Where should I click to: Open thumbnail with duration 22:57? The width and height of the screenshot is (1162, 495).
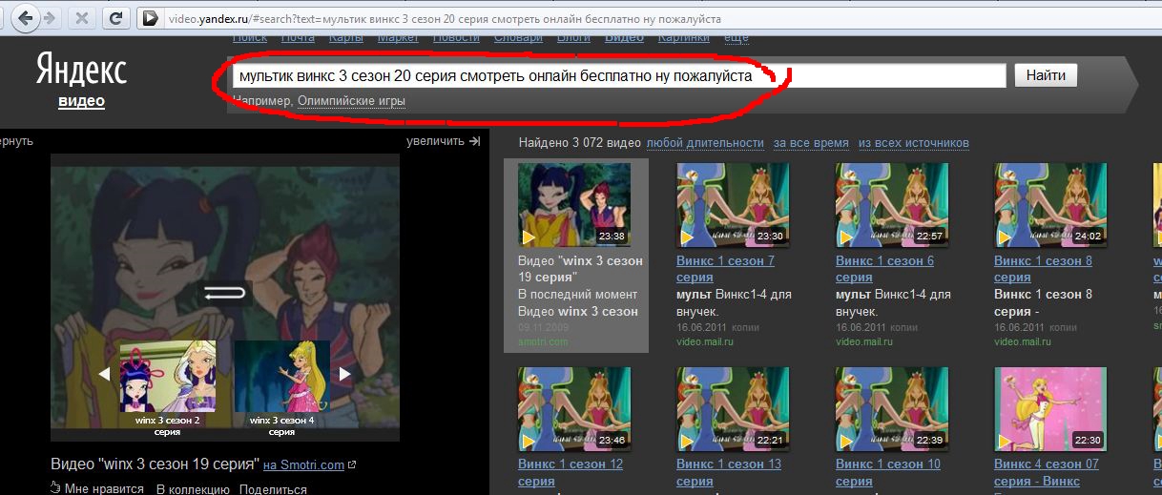point(892,205)
